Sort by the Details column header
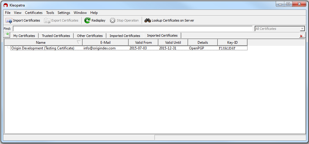 click(x=203, y=42)
